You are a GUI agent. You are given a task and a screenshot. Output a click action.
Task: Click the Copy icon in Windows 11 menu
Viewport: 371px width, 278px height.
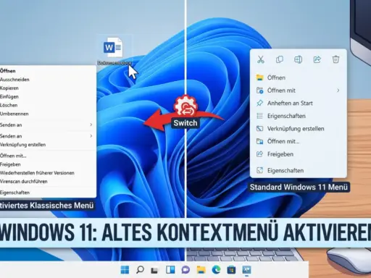[280, 59]
